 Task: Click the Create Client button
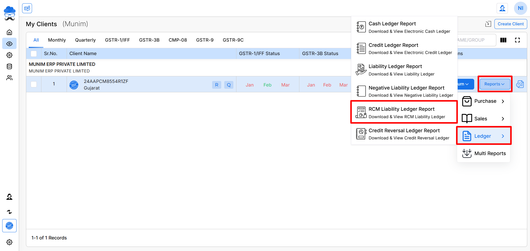coord(510,24)
